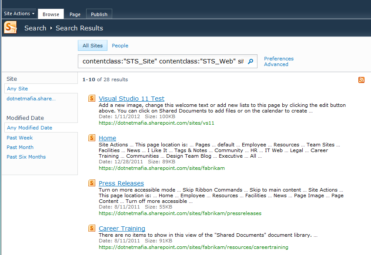Switch to the Browse tab
Screen dimensions: 371x255
(51, 14)
